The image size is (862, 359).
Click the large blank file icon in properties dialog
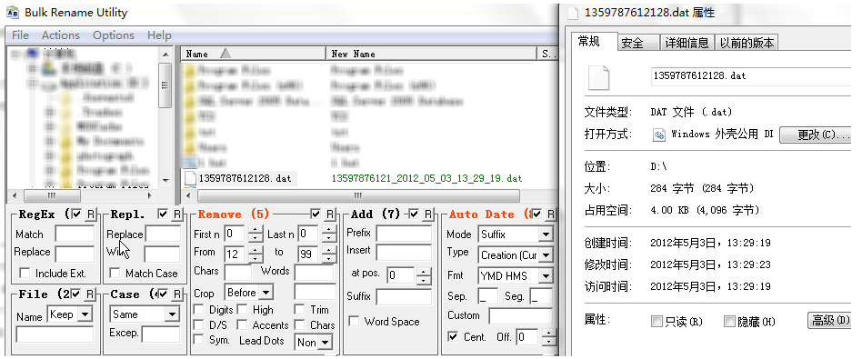click(599, 78)
